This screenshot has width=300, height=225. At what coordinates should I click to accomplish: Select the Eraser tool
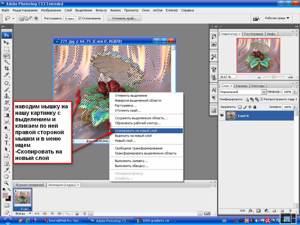click(x=6, y=109)
